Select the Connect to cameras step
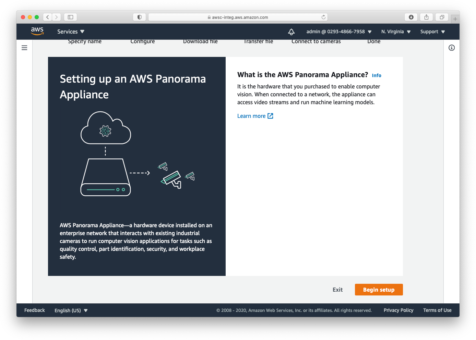Screen dimensions: 476x340 [x=316, y=41]
